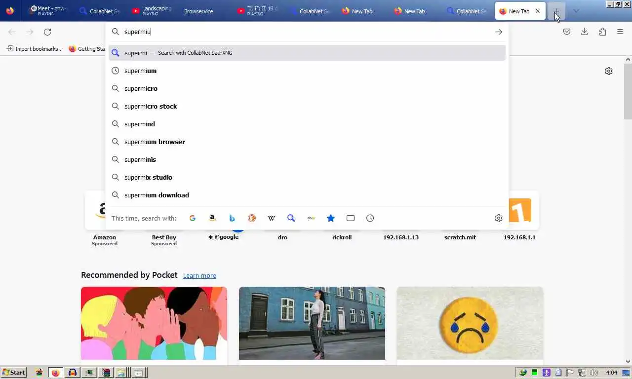Screen dimensions: 632x379
Task: Open Firefox View from the tab strip
Action: 10,11
